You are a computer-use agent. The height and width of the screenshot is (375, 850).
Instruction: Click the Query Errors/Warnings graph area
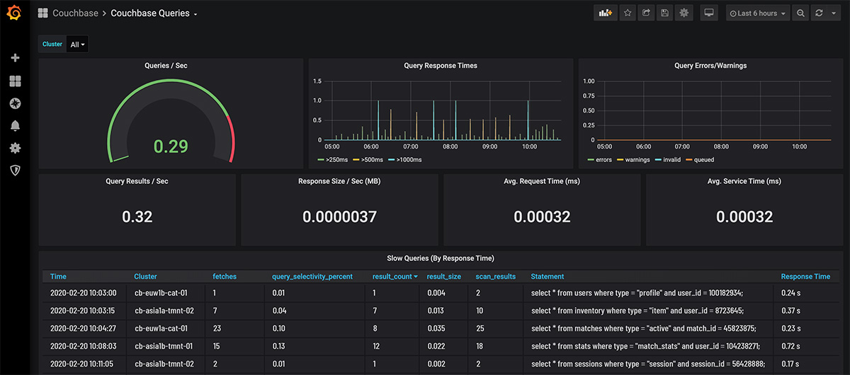[x=715, y=111]
